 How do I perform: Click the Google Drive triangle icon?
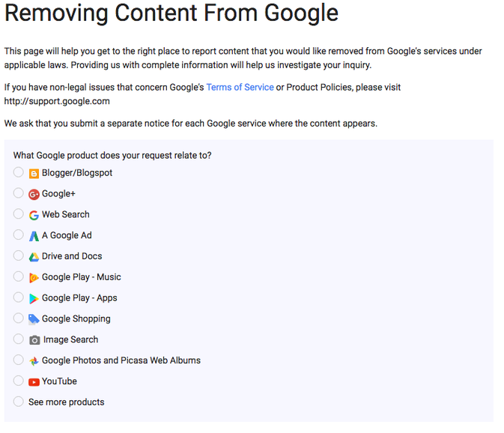[x=34, y=257]
